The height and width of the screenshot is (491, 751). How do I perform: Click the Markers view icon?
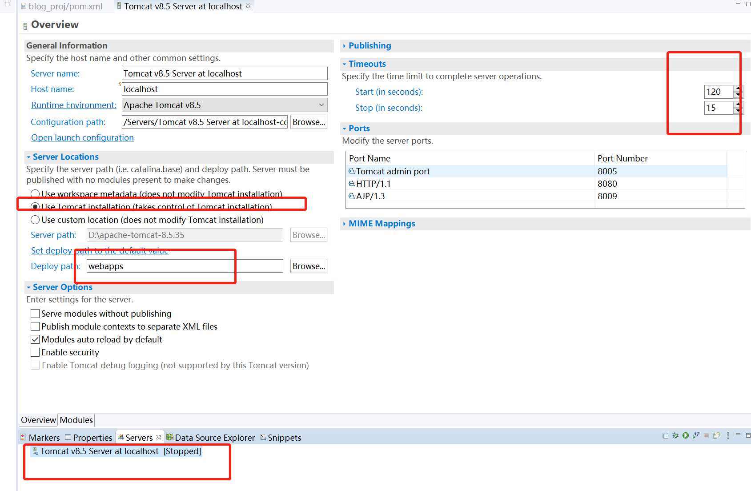(x=23, y=437)
